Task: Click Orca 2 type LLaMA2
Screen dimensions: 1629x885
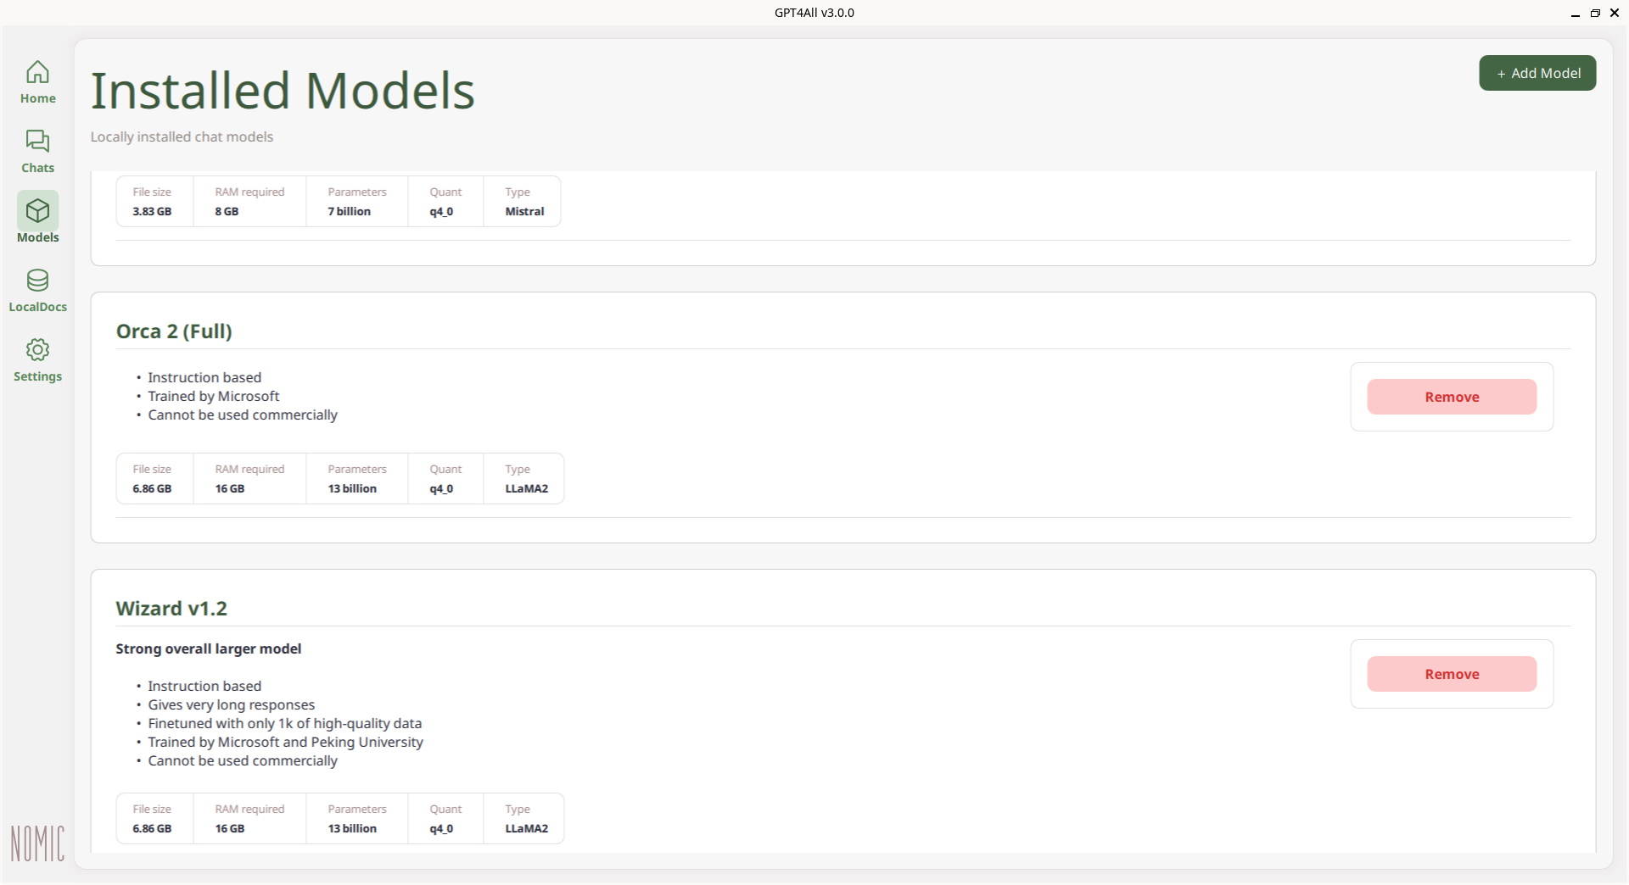Action: 527,488
